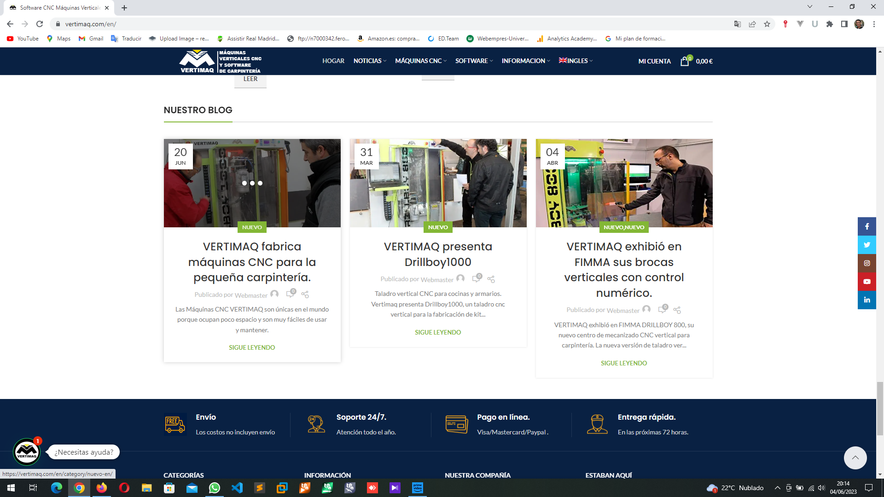Click SIGUE LEYENDO under Drillboy1000 post
Screen dimensions: 884x497
[438, 332]
